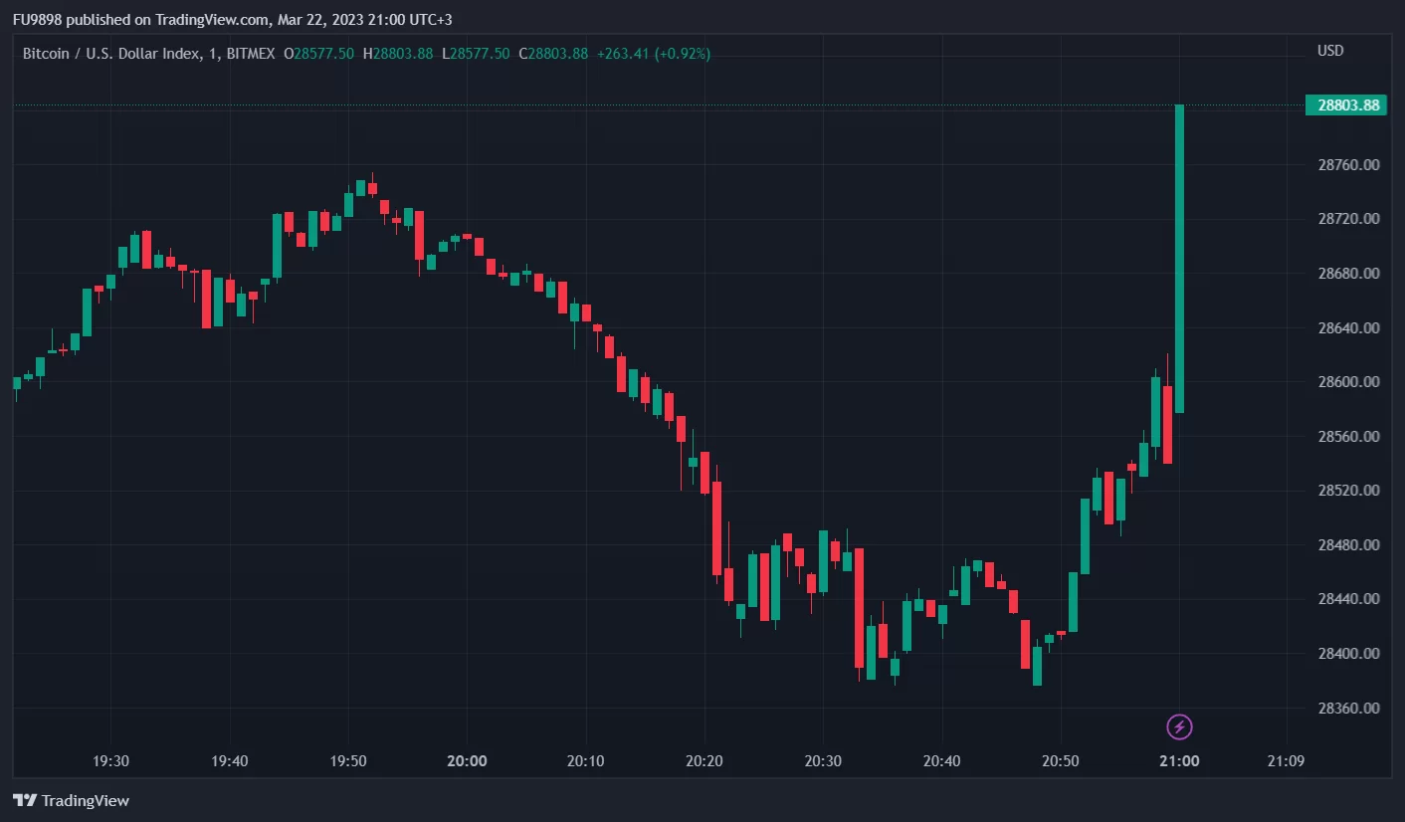Click the 19:30 label on time axis
The width and height of the screenshot is (1405, 822).
point(110,761)
